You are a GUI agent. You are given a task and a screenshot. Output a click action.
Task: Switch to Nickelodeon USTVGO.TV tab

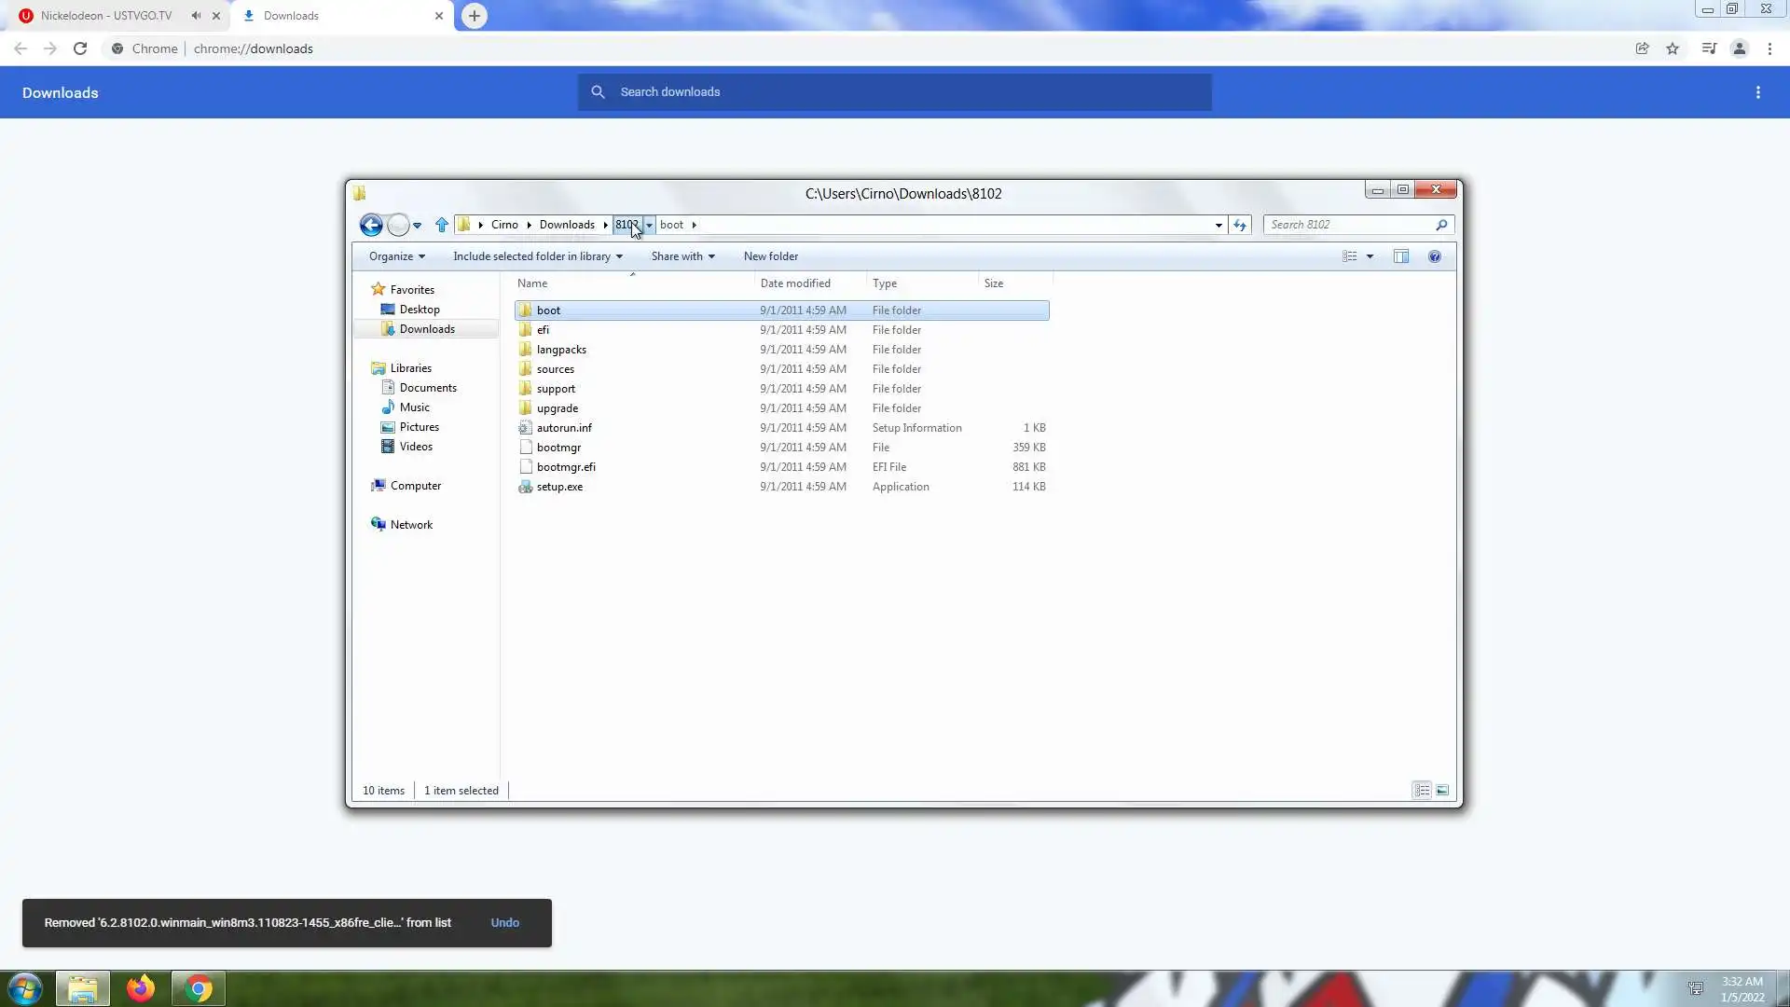105,16
